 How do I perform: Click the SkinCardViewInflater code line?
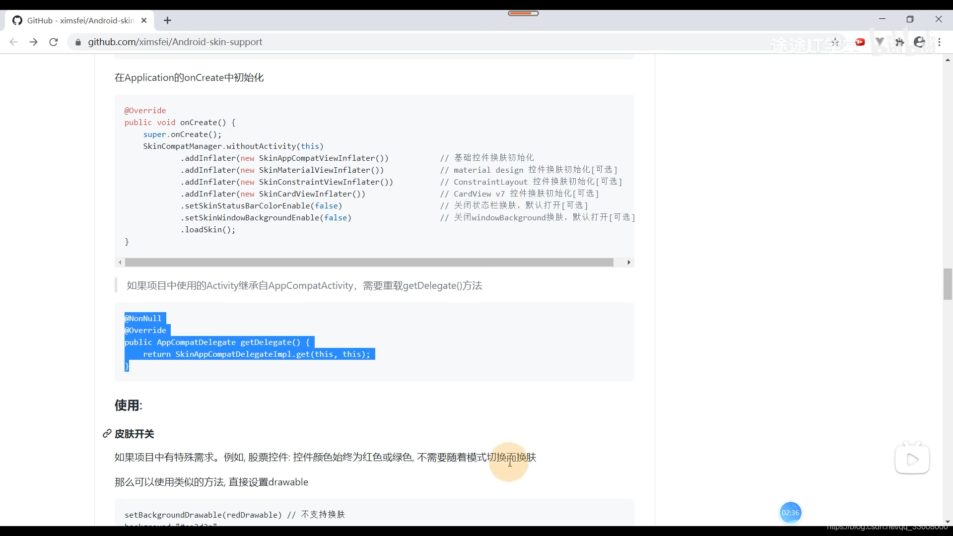(x=272, y=194)
